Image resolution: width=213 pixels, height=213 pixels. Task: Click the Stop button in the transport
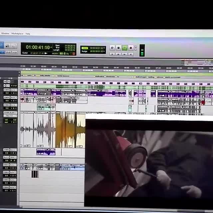click(x=118, y=48)
